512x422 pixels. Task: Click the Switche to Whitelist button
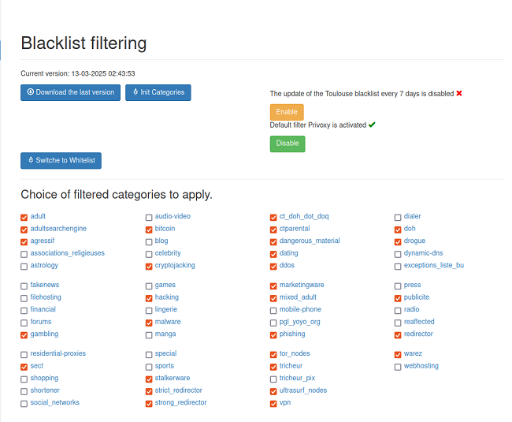coord(61,160)
